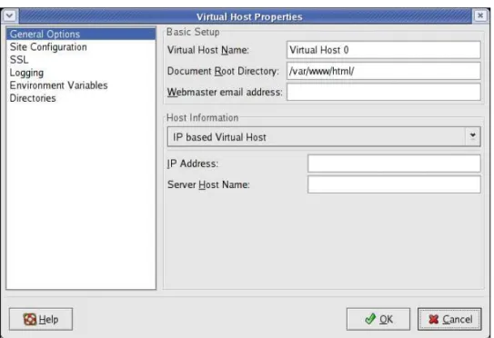Click the Virtual Host Name field
Screen dimensions: 494x338
pyautogui.click(x=383, y=50)
